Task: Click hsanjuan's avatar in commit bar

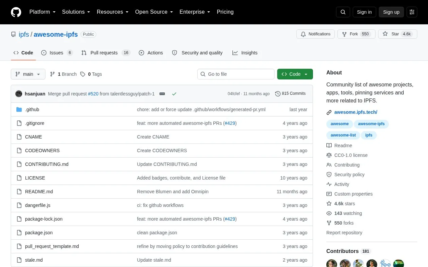Action: (x=19, y=94)
